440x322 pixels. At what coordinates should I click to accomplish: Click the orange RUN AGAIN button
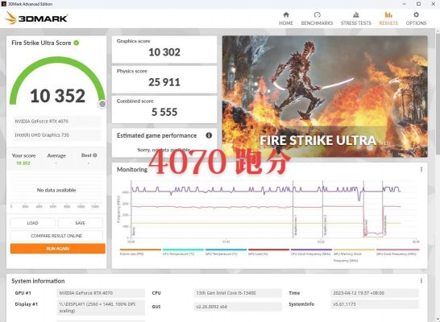click(58, 249)
